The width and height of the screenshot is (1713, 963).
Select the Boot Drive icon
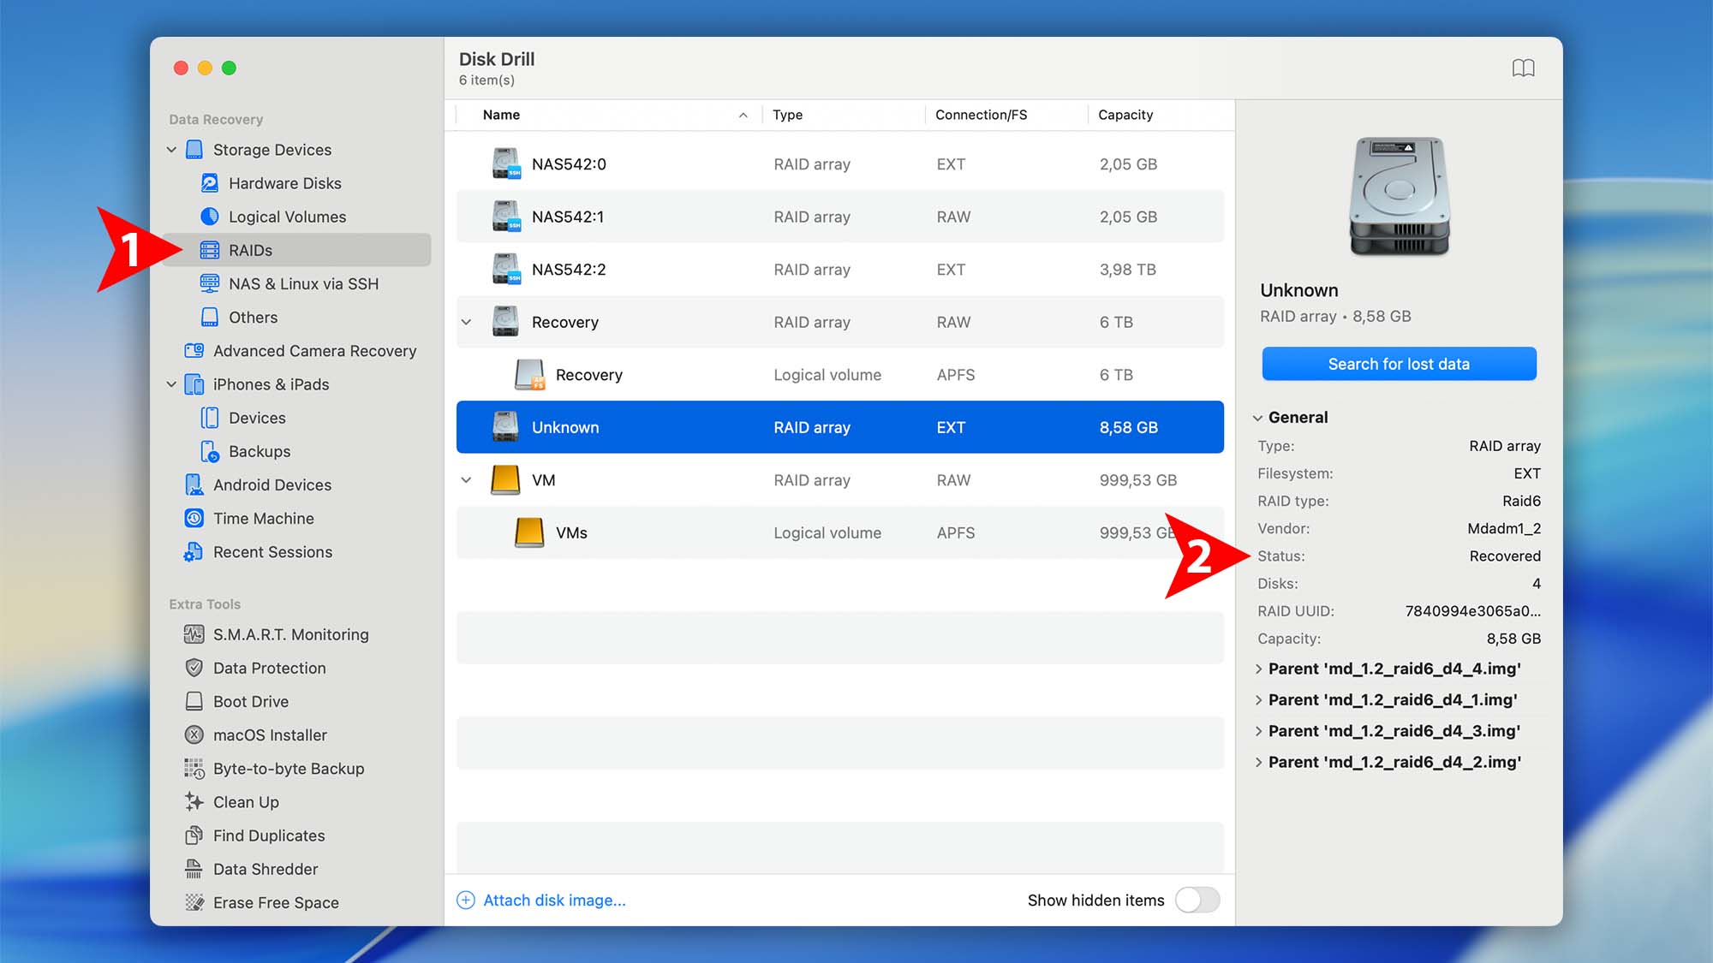[194, 702]
